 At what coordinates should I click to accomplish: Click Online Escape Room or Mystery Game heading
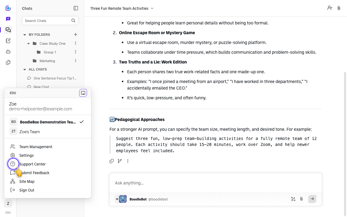click(x=157, y=33)
